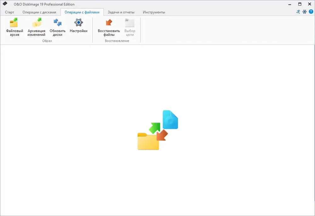This screenshot has height=216, width=315.
Task: Click the running man express icon
Action: (x=298, y=12)
